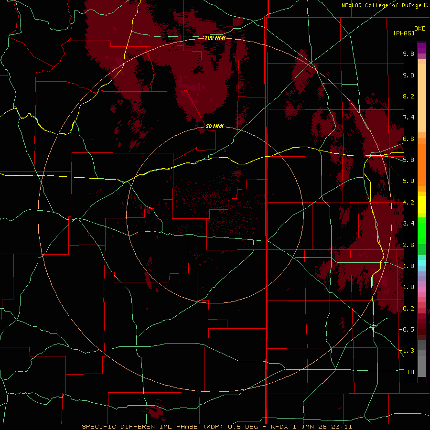The height and width of the screenshot is (430, 430).
Task: Click the 4.2 legend value
Action: [x=408, y=203]
